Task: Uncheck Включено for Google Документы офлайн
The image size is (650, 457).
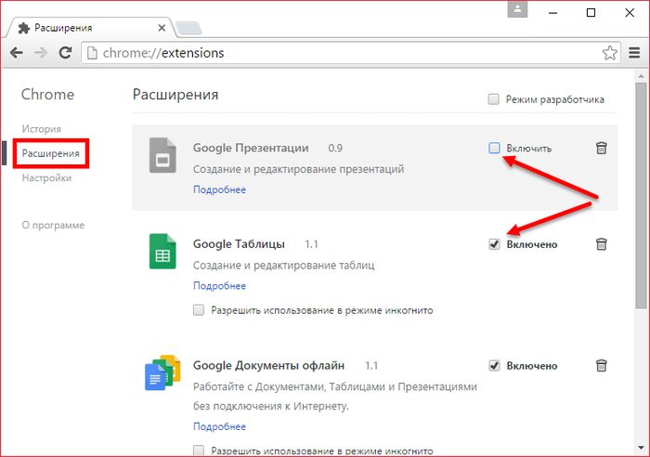Action: click(x=494, y=365)
